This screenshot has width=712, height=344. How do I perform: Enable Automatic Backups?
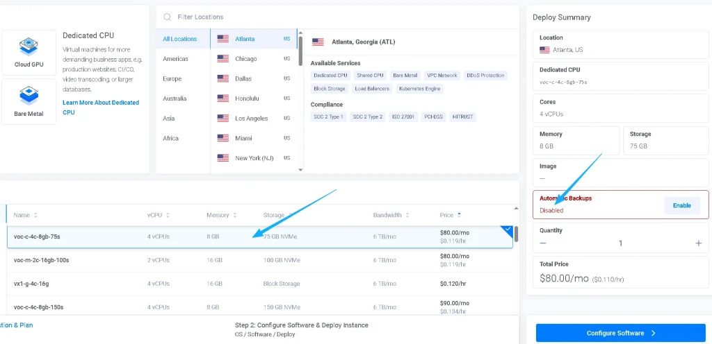[681, 205]
